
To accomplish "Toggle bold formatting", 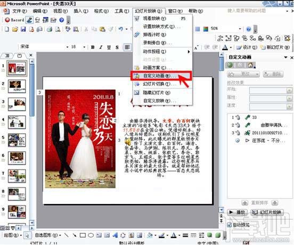I will point(93,47).
